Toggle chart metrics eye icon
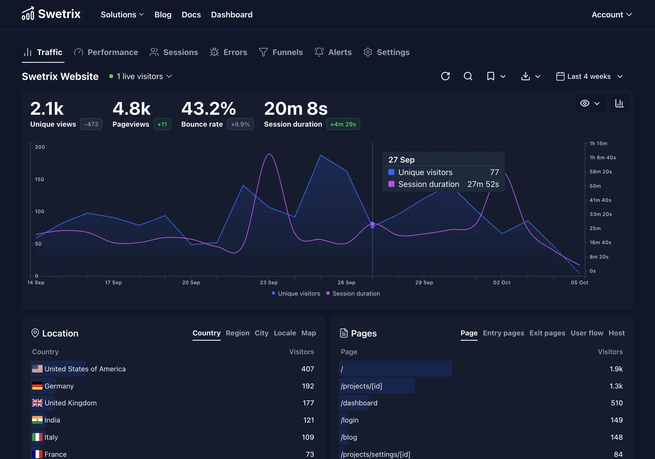This screenshot has height=459, width=655. (x=585, y=103)
